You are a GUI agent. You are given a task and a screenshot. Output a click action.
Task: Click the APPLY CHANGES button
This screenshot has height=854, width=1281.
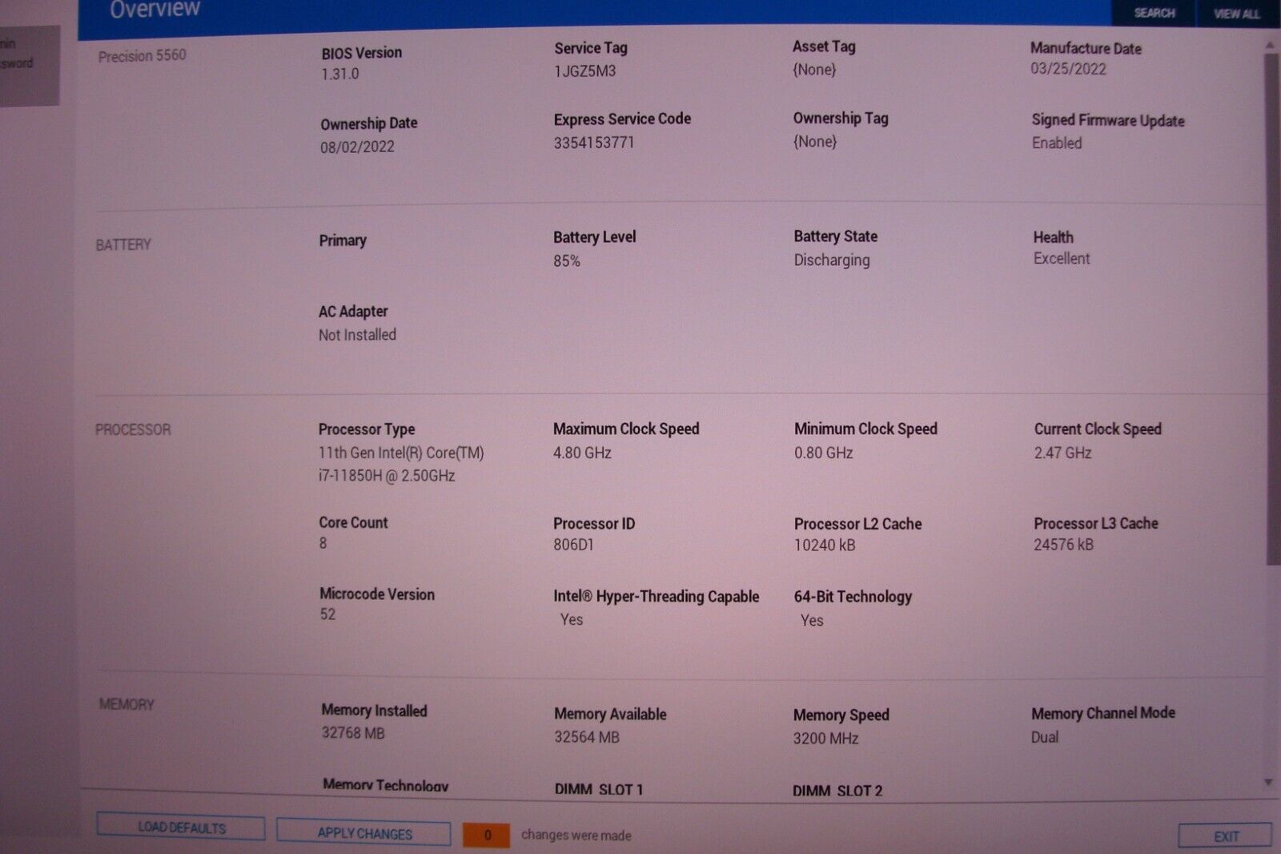pos(364,833)
